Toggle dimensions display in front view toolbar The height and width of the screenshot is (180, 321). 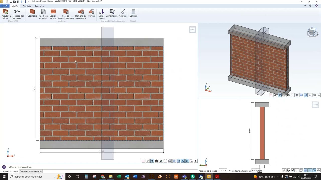[187, 161]
